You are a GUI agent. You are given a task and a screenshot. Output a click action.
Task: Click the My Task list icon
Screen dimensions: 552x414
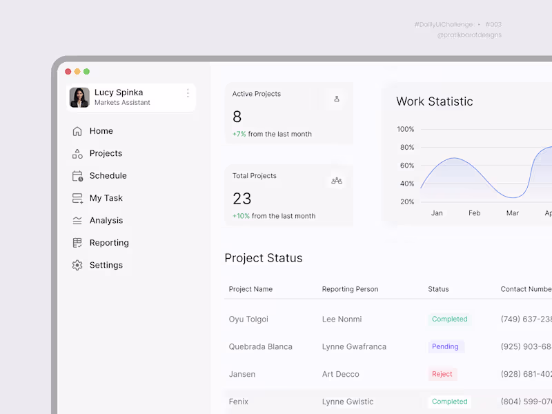coord(77,198)
